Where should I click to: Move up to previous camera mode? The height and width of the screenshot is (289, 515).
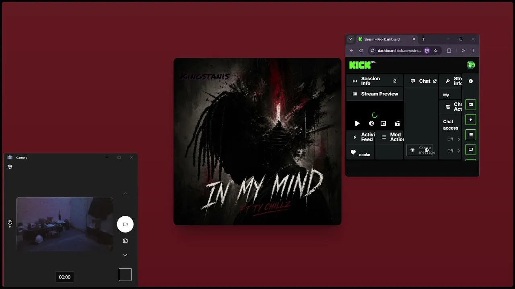(125, 193)
